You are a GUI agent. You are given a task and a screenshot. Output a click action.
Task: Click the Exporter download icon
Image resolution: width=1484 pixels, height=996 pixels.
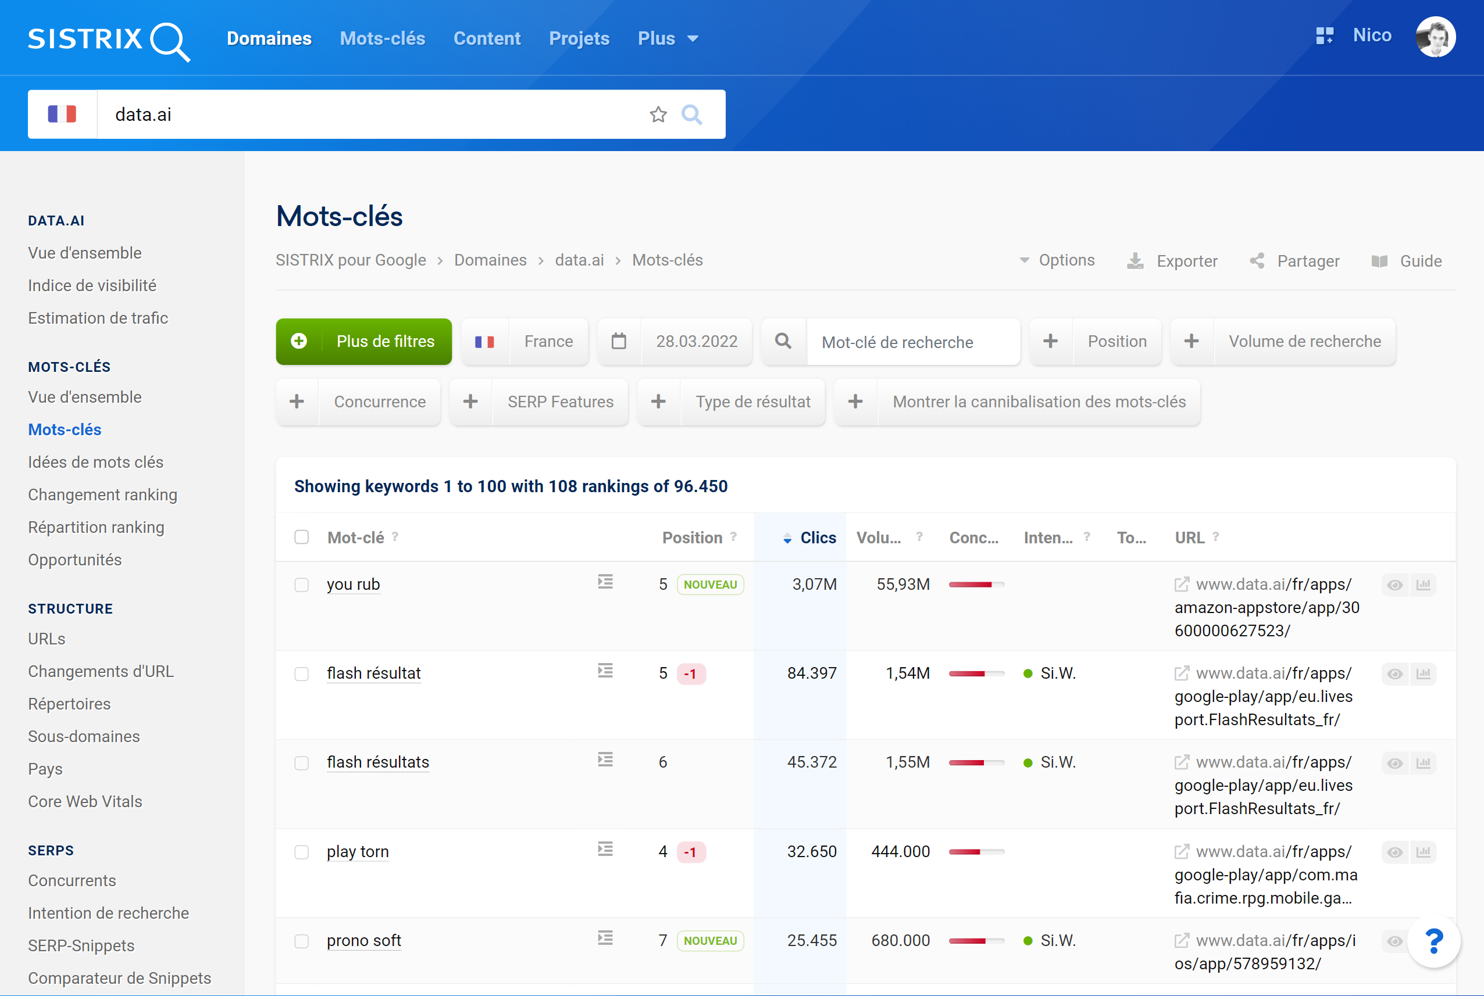pyautogui.click(x=1135, y=261)
